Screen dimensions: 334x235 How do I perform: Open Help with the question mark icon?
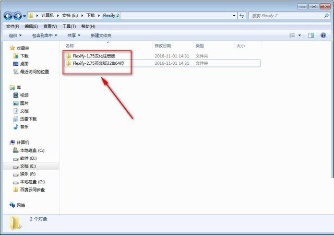point(323,36)
